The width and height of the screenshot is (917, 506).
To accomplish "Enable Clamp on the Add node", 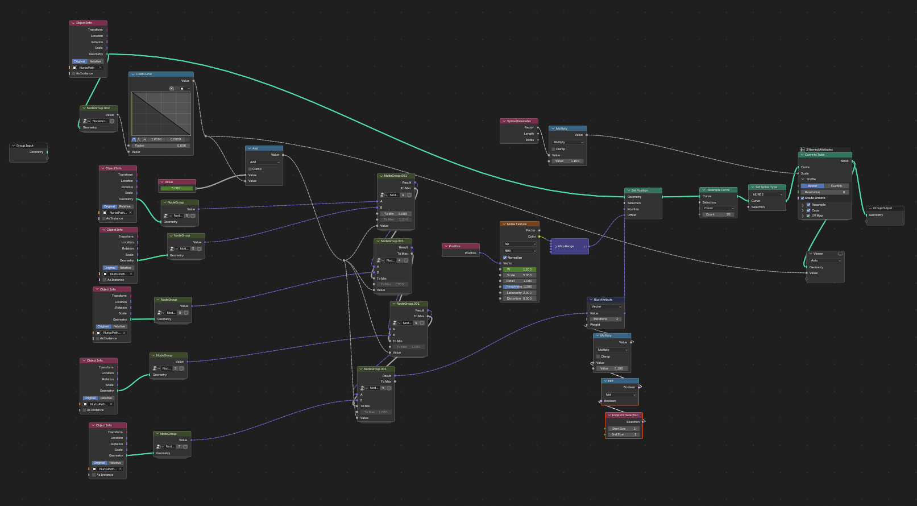I will [x=250, y=169].
